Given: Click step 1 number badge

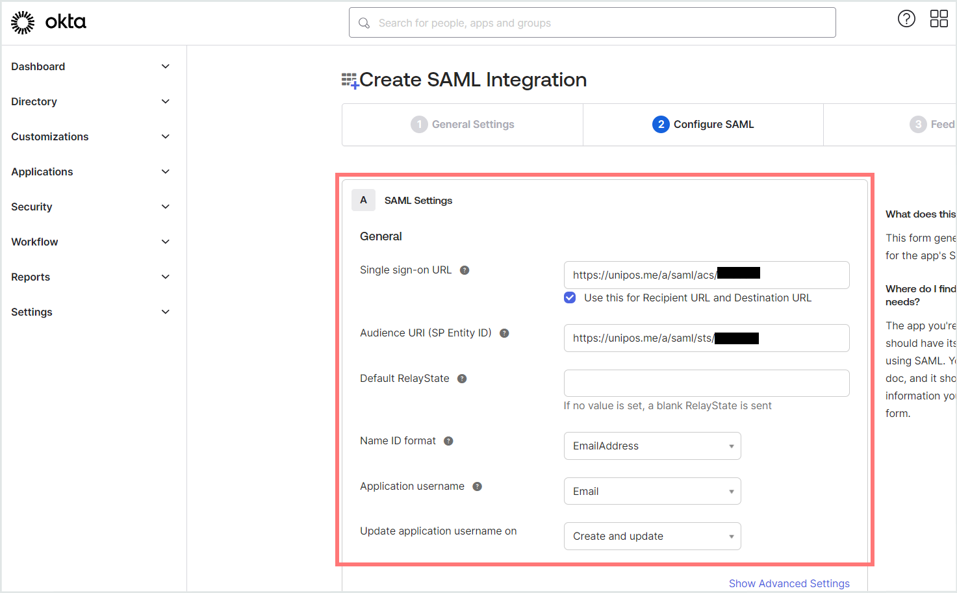Looking at the screenshot, I should (x=419, y=124).
